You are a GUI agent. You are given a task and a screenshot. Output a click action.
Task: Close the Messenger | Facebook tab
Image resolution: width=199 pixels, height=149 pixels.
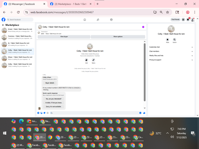coord(44,4)
